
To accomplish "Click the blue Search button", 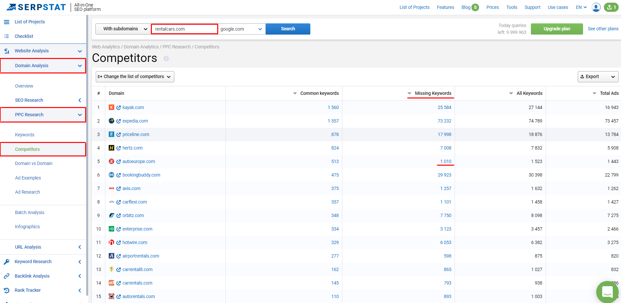I will click(288, 29).
